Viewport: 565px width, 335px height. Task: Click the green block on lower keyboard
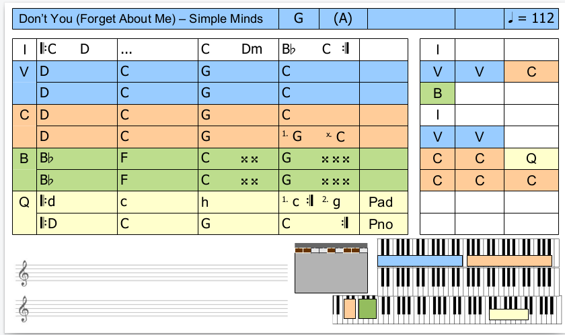[367, 309]
